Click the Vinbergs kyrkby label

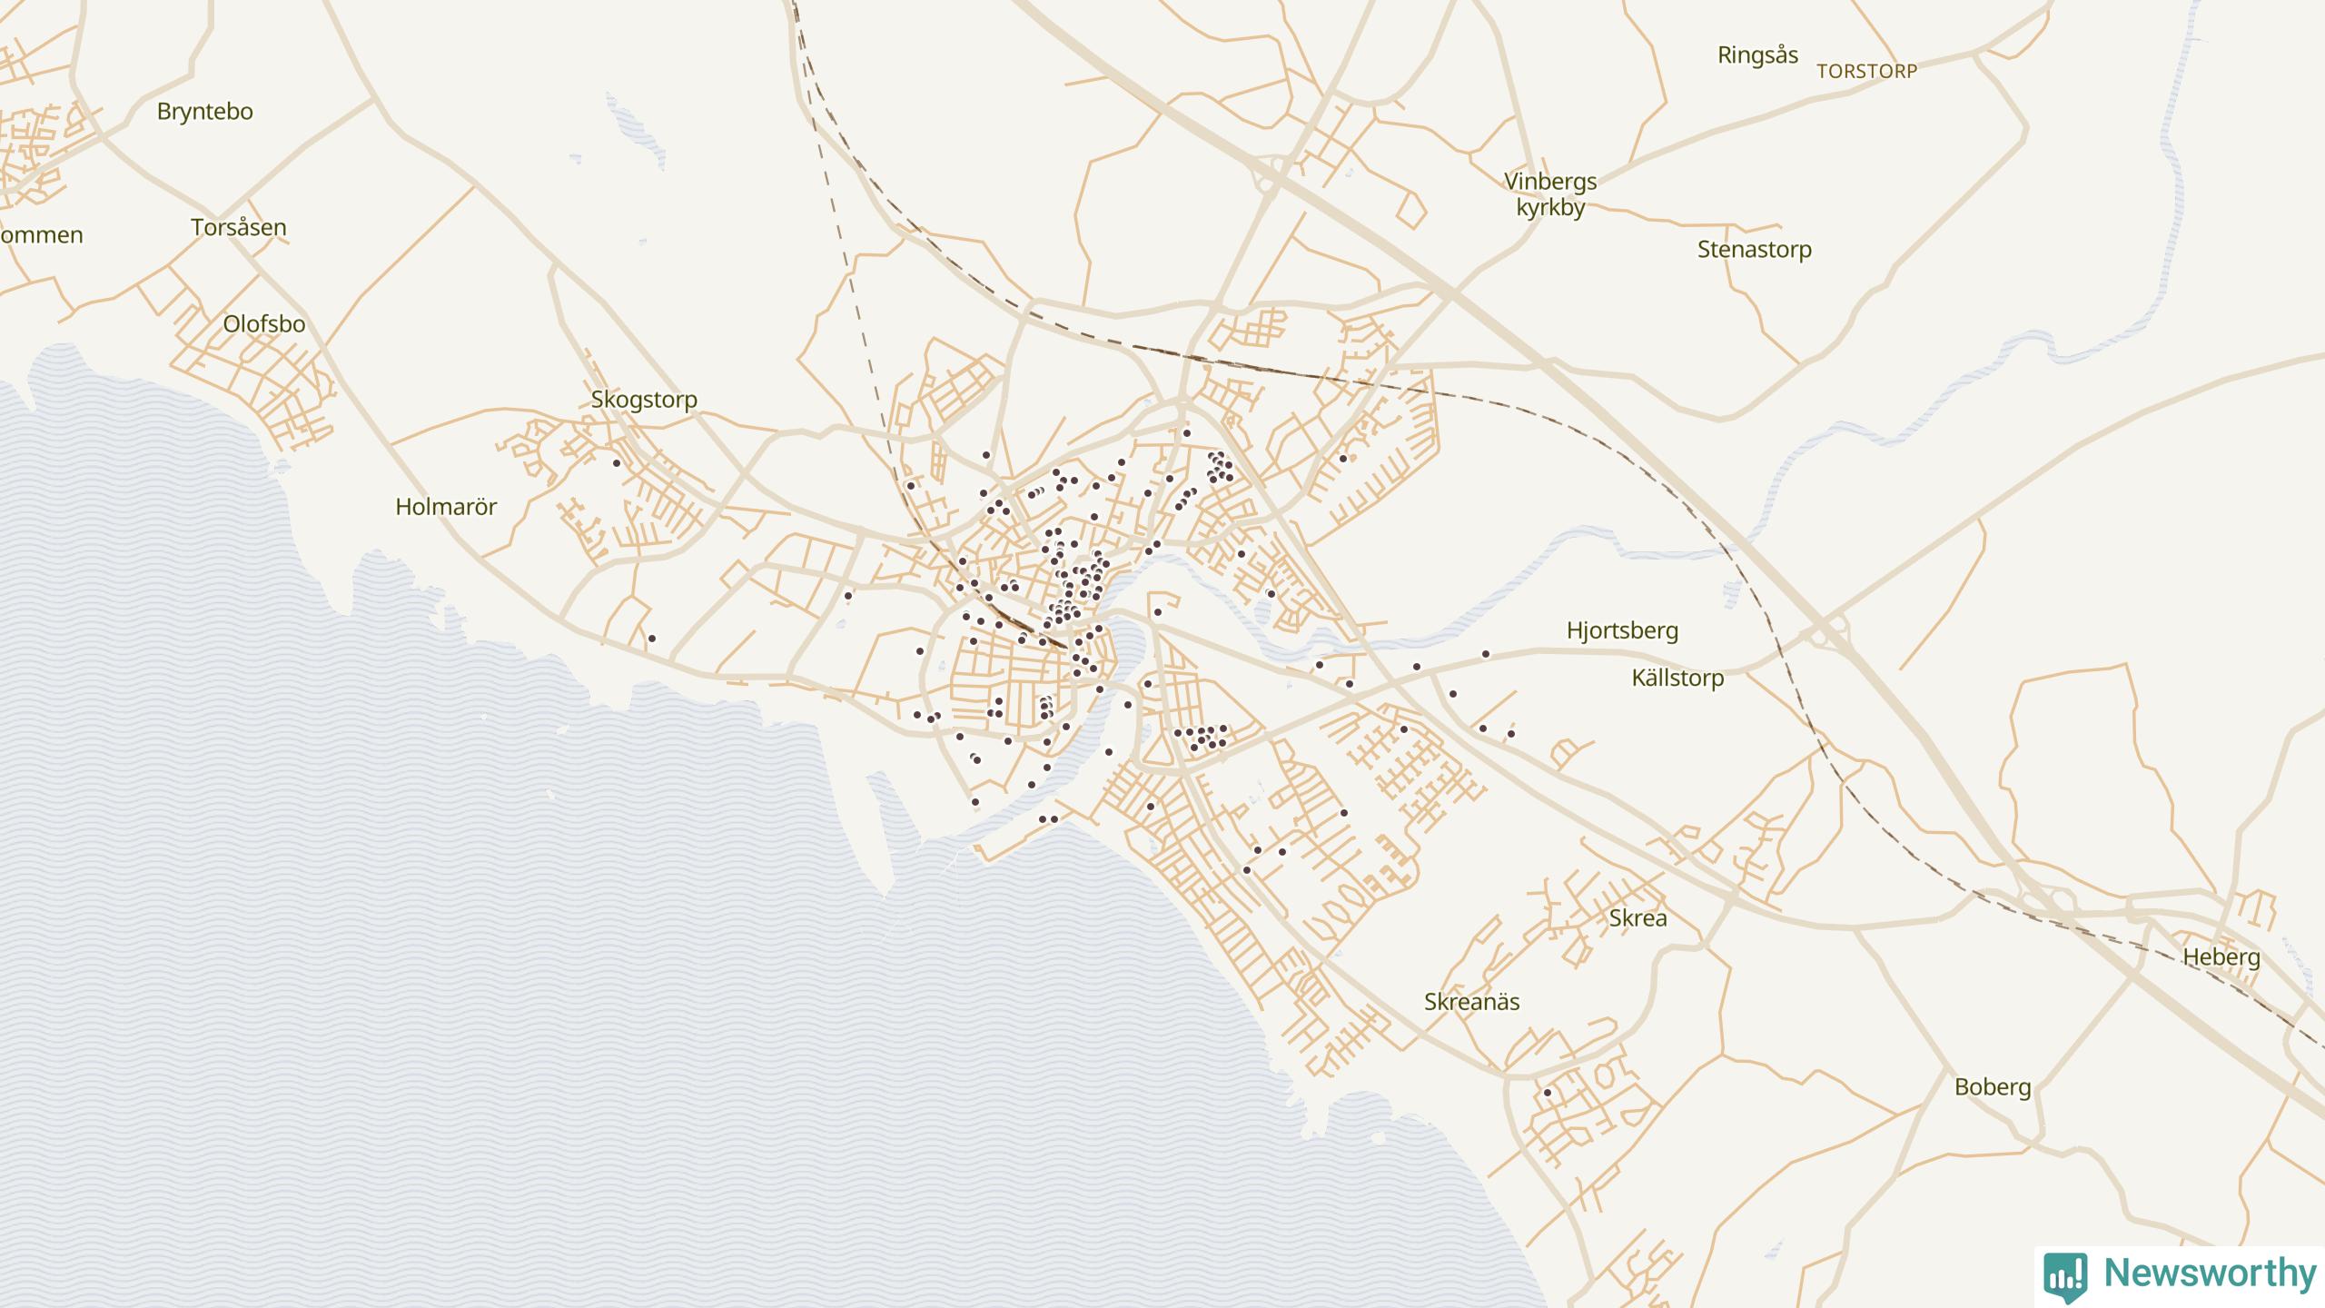tap(1550, 194)
